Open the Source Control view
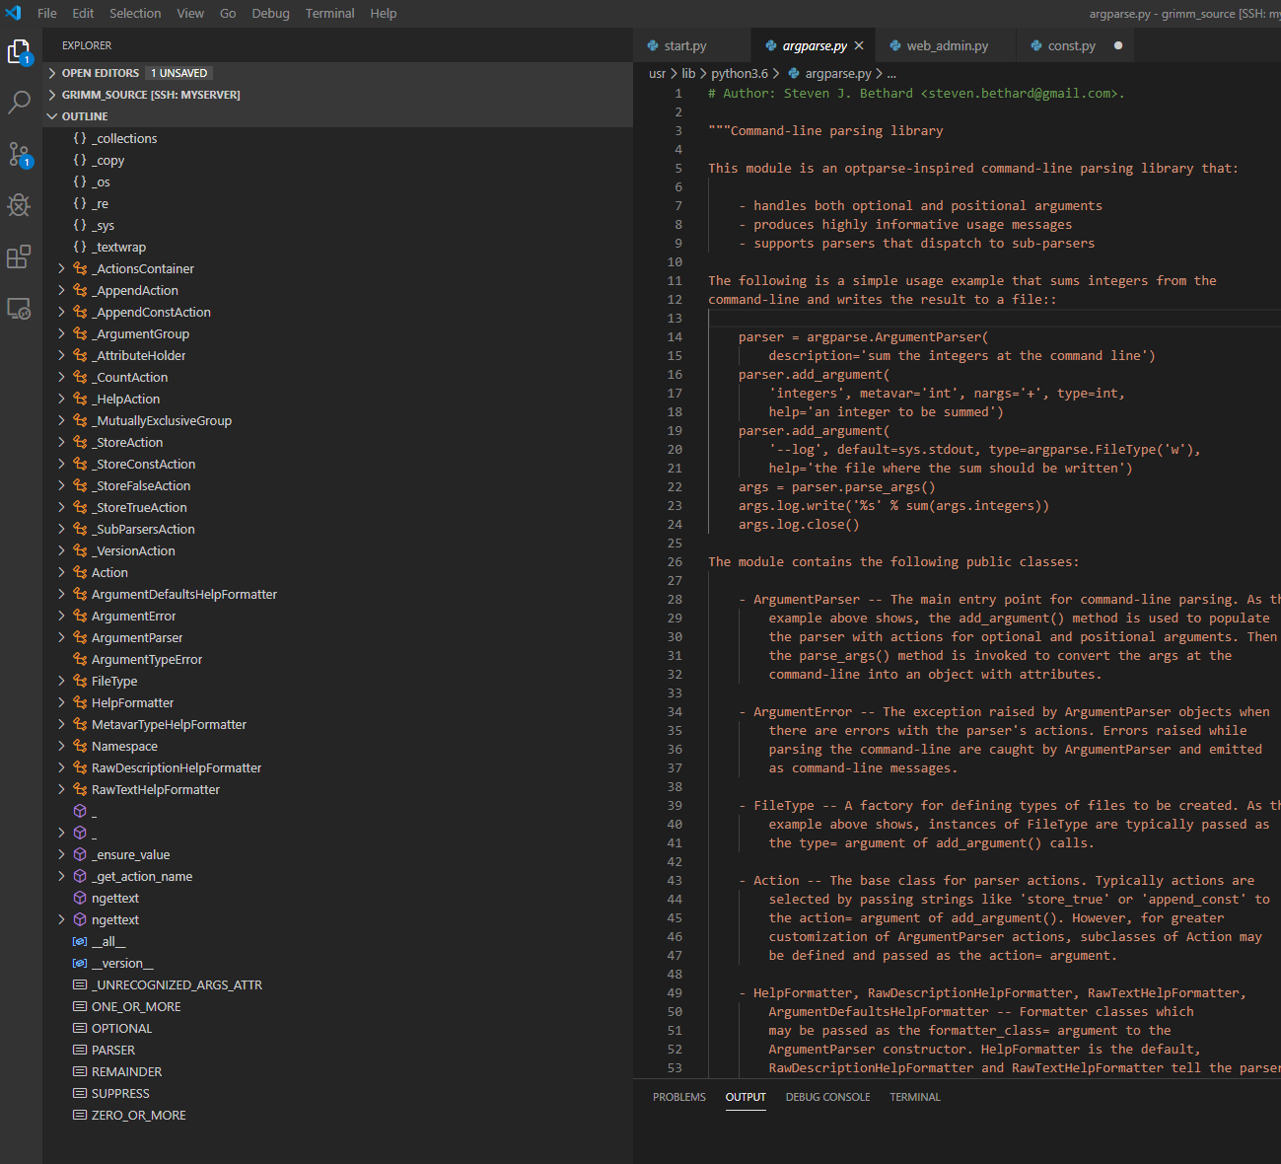This screenshot has width=1281, height=1164. coord(20,154)
